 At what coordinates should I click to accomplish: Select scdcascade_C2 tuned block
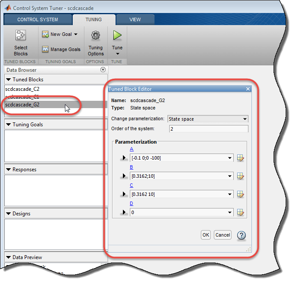pos(56,89)
